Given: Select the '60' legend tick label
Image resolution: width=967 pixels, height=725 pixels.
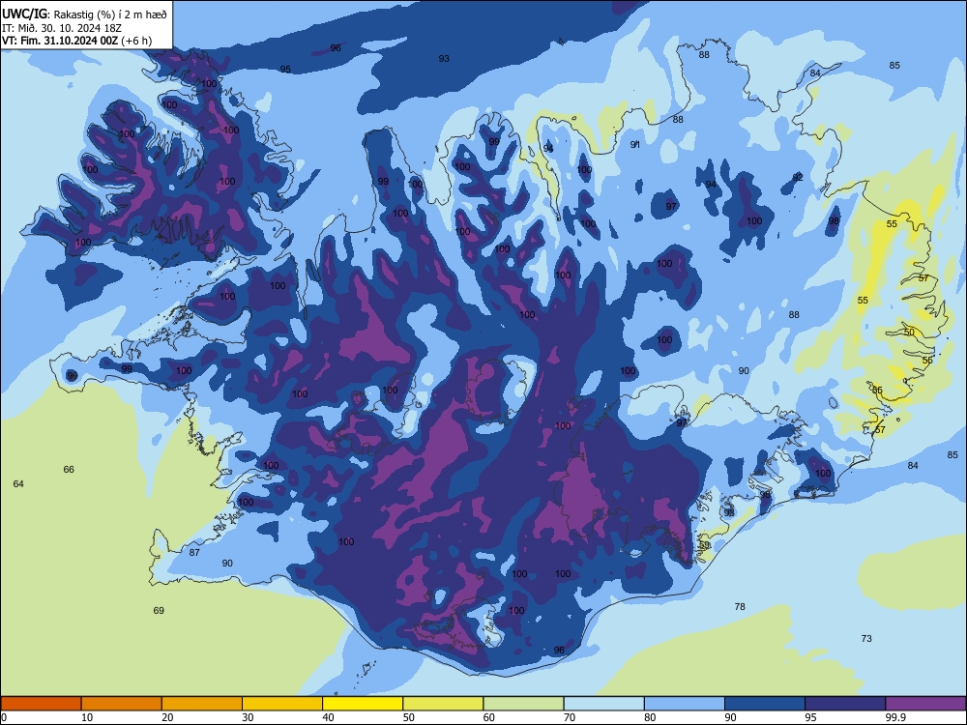Looking at the screenshot, I should click(x=489, y=717).
